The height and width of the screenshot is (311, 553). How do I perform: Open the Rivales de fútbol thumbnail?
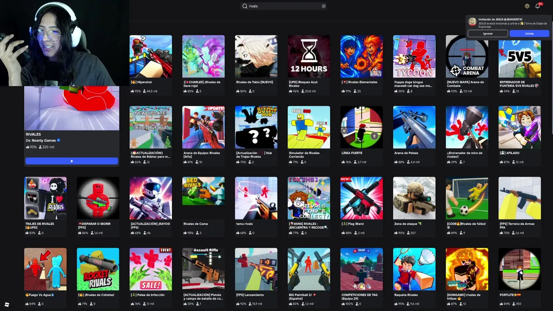(x=467, y=198)
